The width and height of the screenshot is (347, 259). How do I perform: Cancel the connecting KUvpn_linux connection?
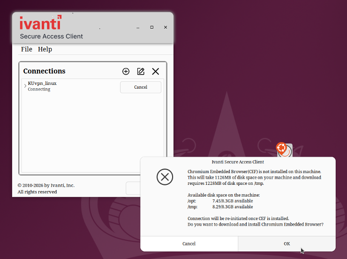(141, 87)
